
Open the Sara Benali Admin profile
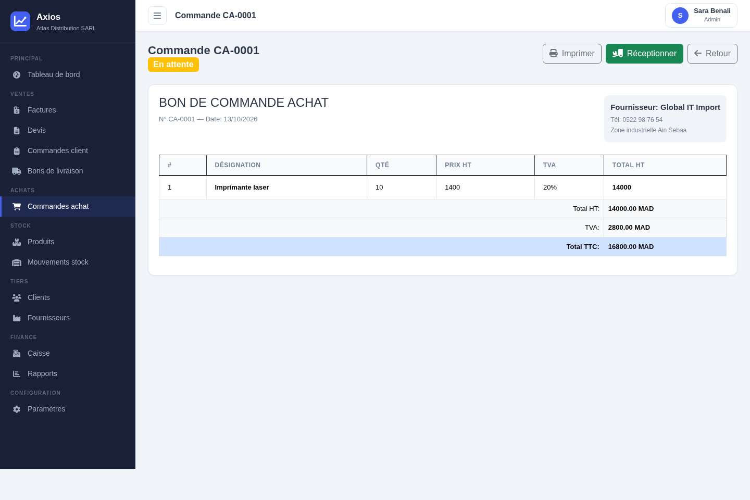(701, 16)
